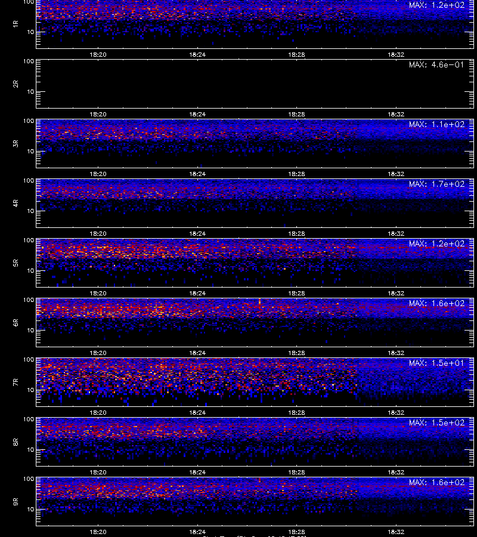Click the 18:32 time label under panel 3R
Image resolution: width=477 pixels, height=537 pixels.
point(396,174)
